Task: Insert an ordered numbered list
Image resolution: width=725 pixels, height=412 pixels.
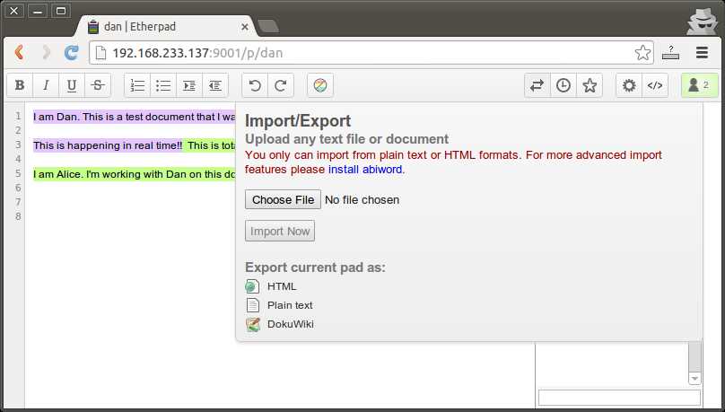Action: click(x=137, y=85)
